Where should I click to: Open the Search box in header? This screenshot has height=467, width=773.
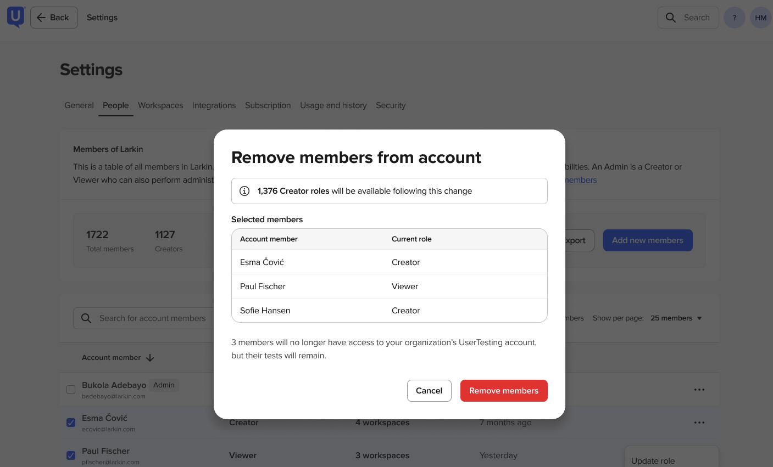point(688,18)
